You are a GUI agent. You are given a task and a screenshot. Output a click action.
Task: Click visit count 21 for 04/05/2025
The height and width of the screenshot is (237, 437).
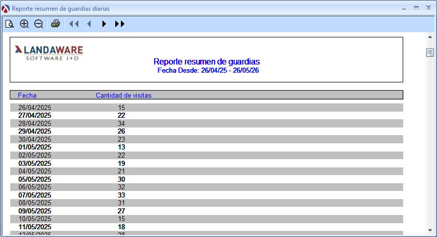[x=121, y=171]
